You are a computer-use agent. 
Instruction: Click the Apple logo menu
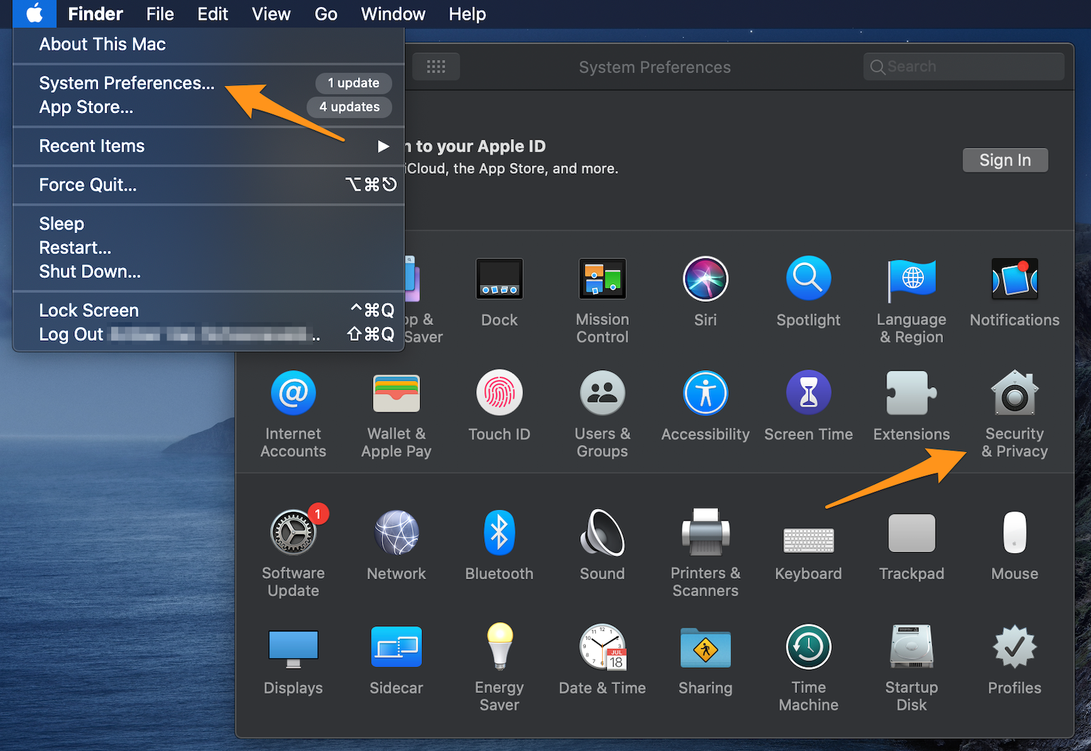pyautogui.click(x=34, y=14)
